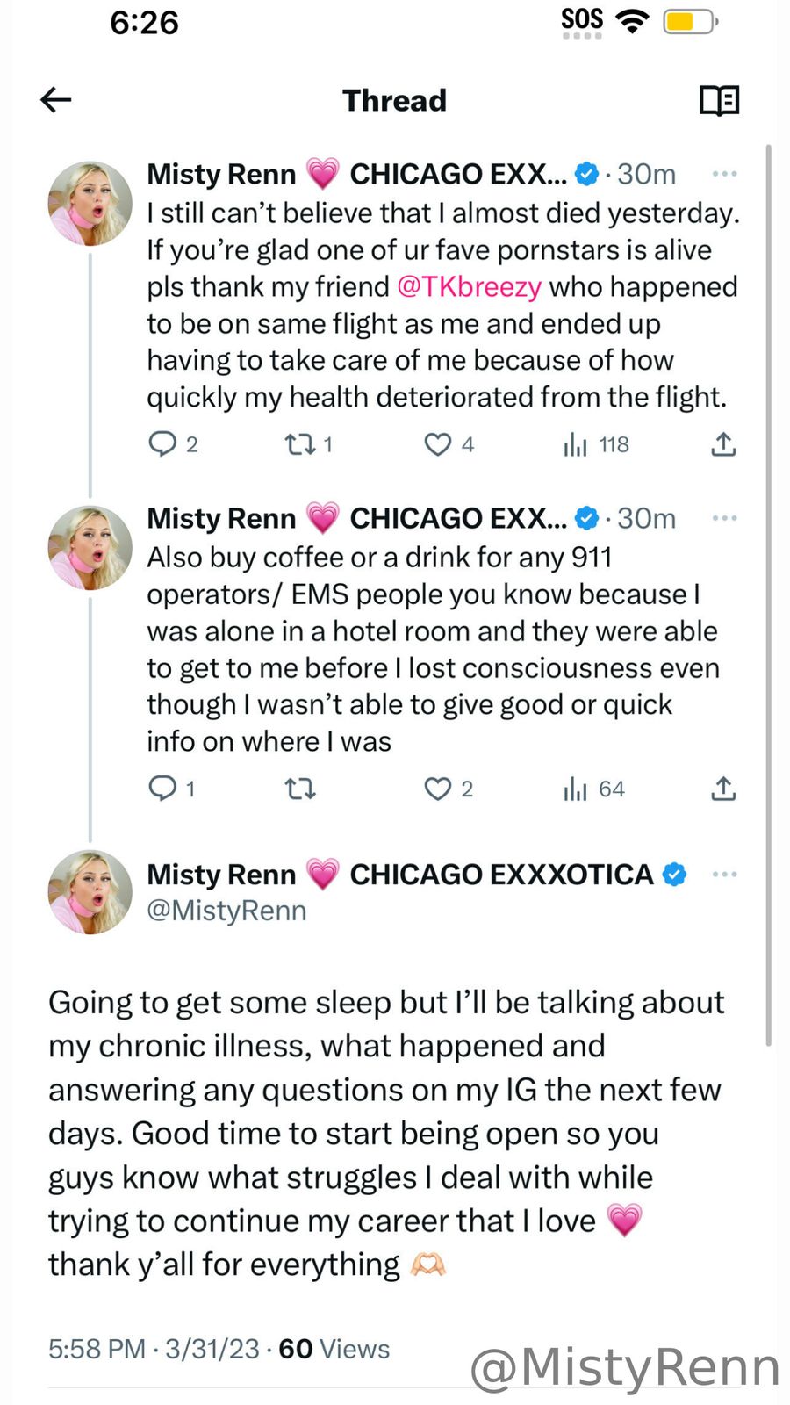Reply to the first tweet
The width and height of the screenshot is (790, 1405).
tap(163, 444)
